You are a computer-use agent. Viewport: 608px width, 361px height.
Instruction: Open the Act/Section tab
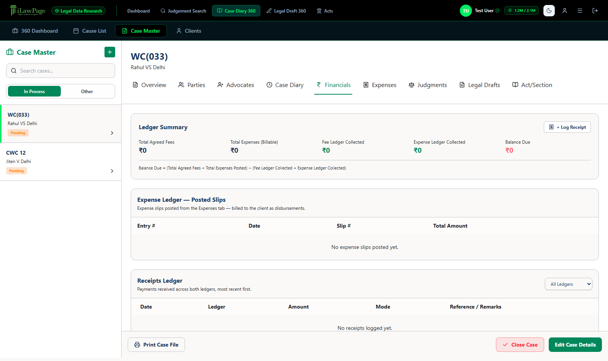pyautogui.click(x=532, y=85)
